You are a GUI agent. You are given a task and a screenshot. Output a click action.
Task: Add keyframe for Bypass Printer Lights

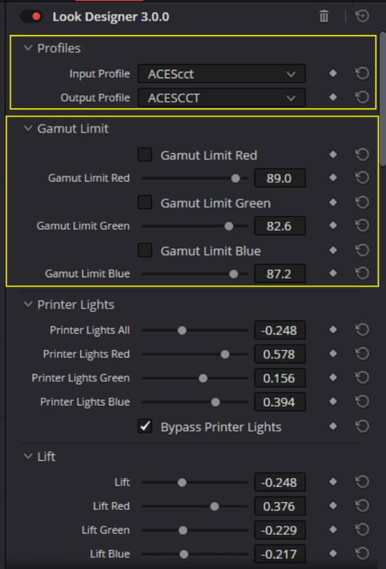point(333,426)
